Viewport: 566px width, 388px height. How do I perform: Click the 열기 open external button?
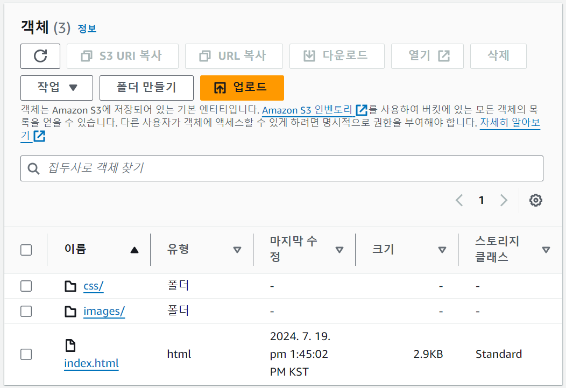point(427,56)
